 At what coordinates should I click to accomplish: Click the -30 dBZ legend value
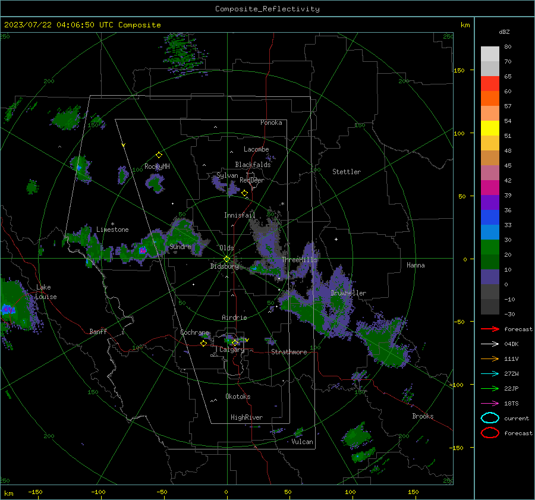510,314
